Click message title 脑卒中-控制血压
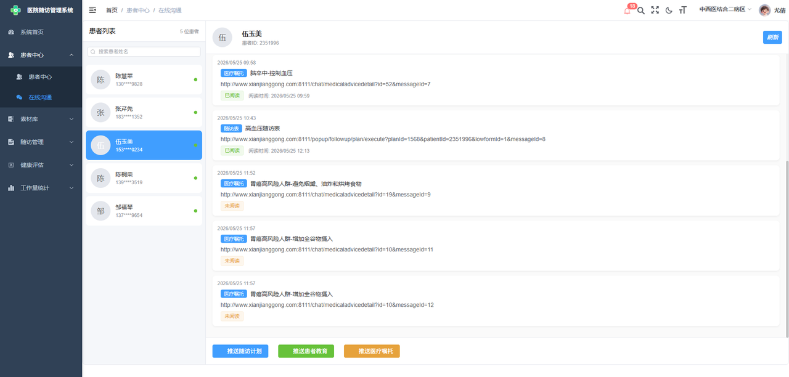 (x=271, y=73)
